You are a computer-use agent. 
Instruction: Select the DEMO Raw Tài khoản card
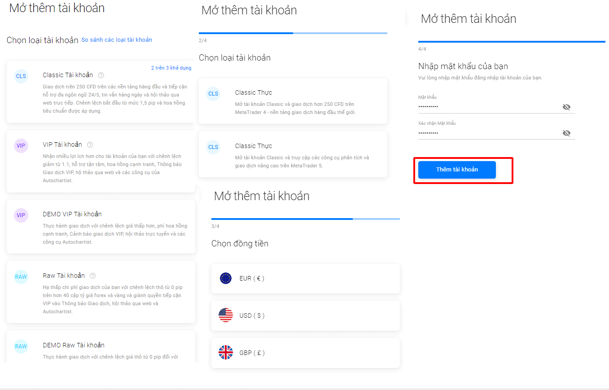pyautogui.click(x=101, y=346)
